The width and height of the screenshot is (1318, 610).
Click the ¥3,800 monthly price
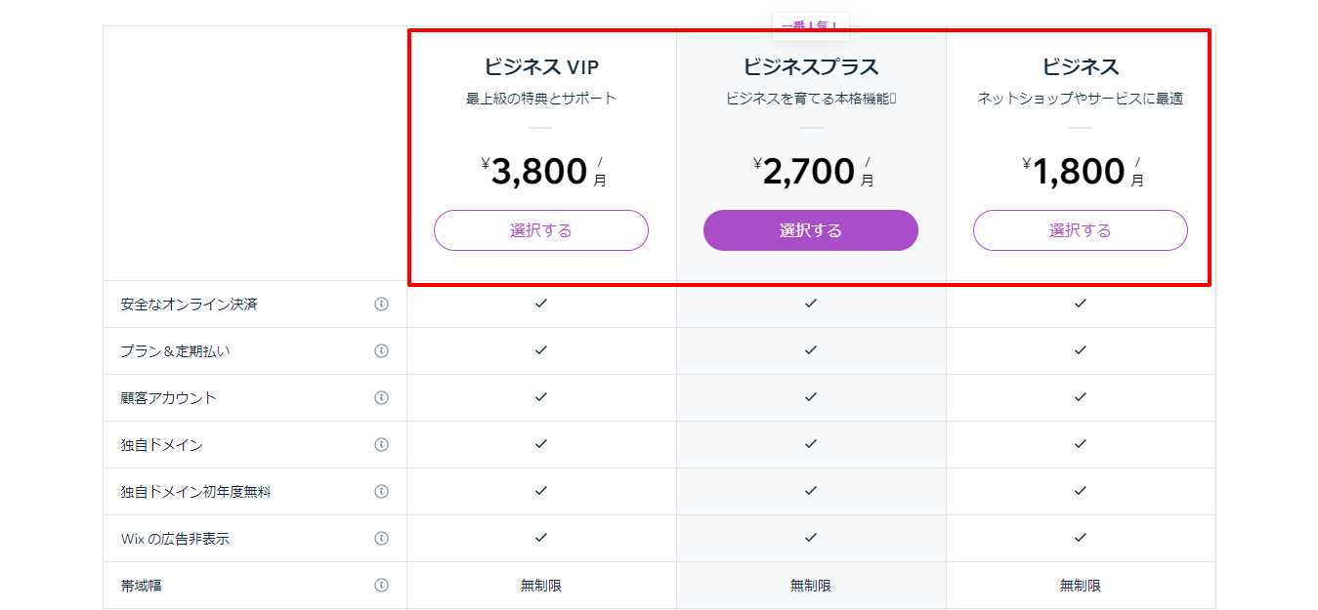(x=543, y=172)
